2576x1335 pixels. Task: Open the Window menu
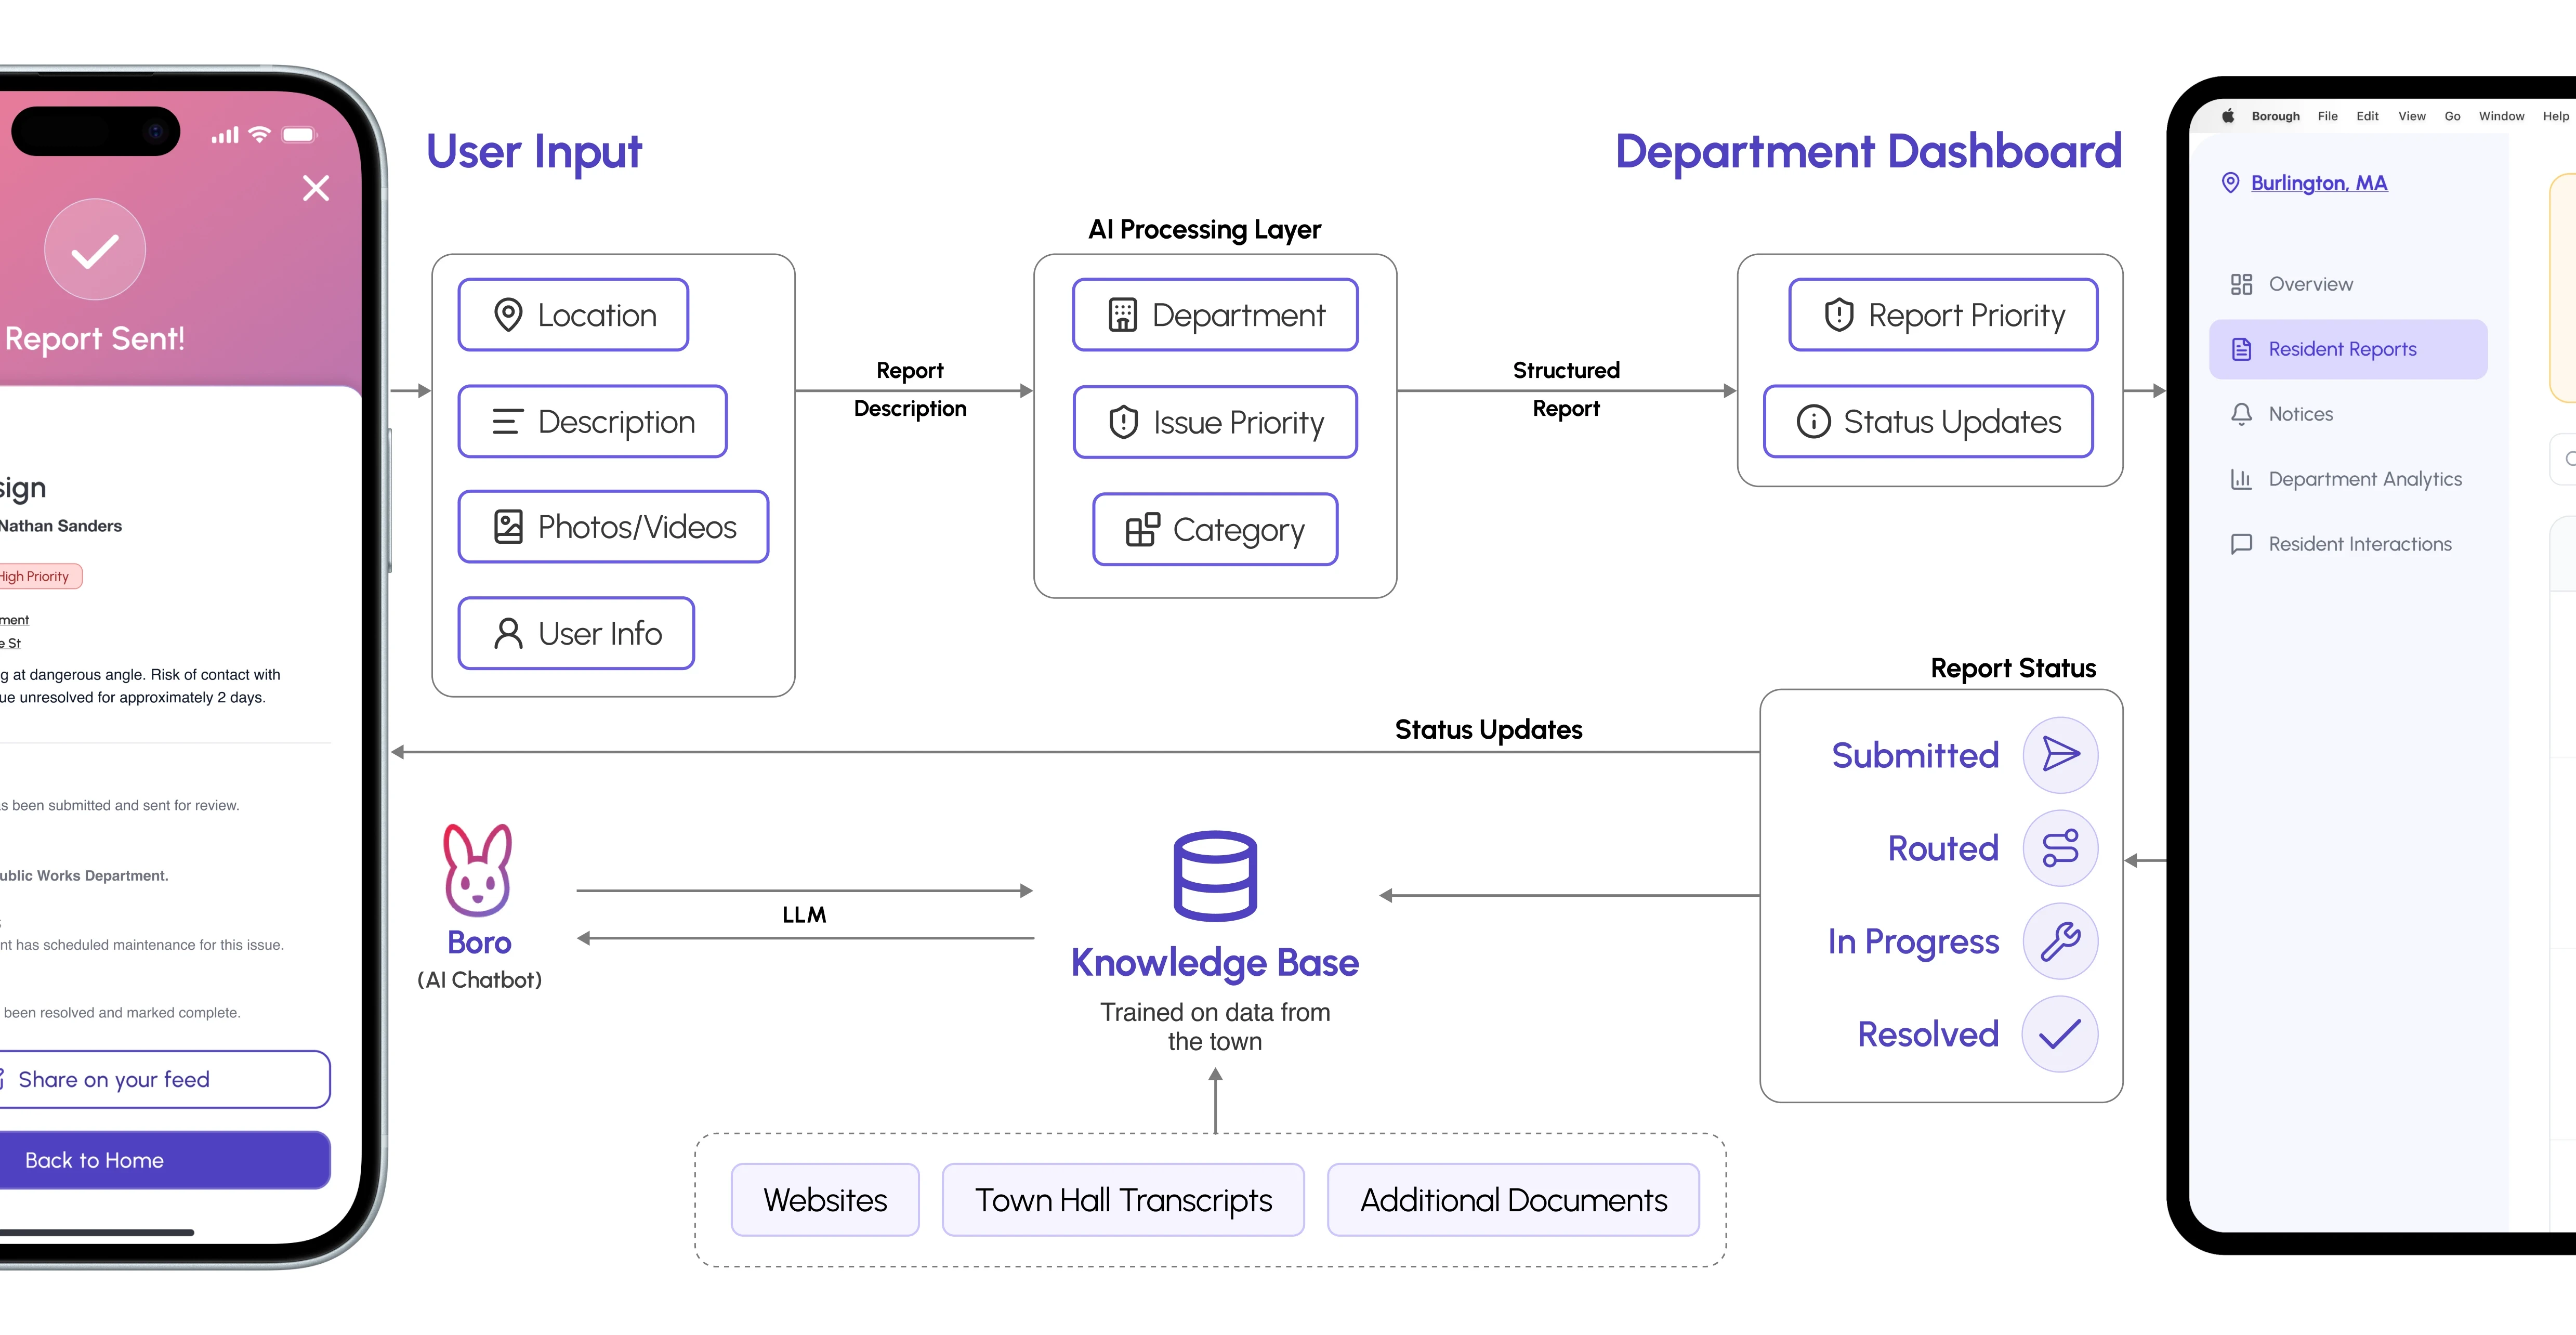(x=2501, y=116)
